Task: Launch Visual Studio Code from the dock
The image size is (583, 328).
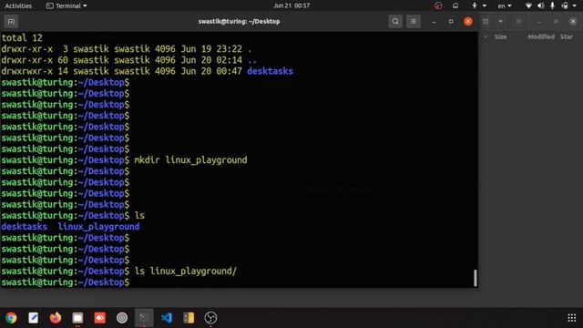Action: 167,318
